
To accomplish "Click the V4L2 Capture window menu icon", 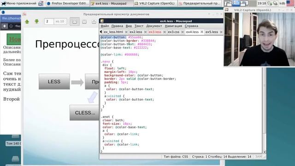I will (x=227, y=10).
